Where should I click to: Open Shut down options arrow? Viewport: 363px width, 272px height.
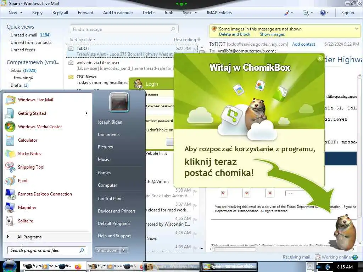pos(124,250)
